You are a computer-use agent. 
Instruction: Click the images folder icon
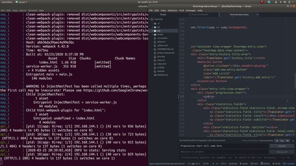coord(155,35)
